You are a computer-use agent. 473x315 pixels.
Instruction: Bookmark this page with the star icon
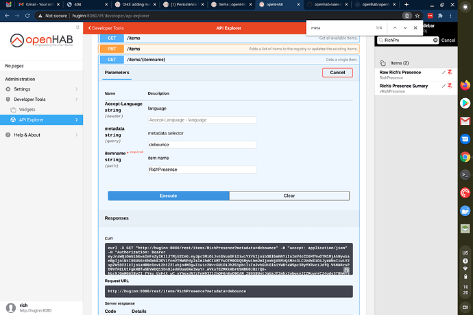coord(417,16)
